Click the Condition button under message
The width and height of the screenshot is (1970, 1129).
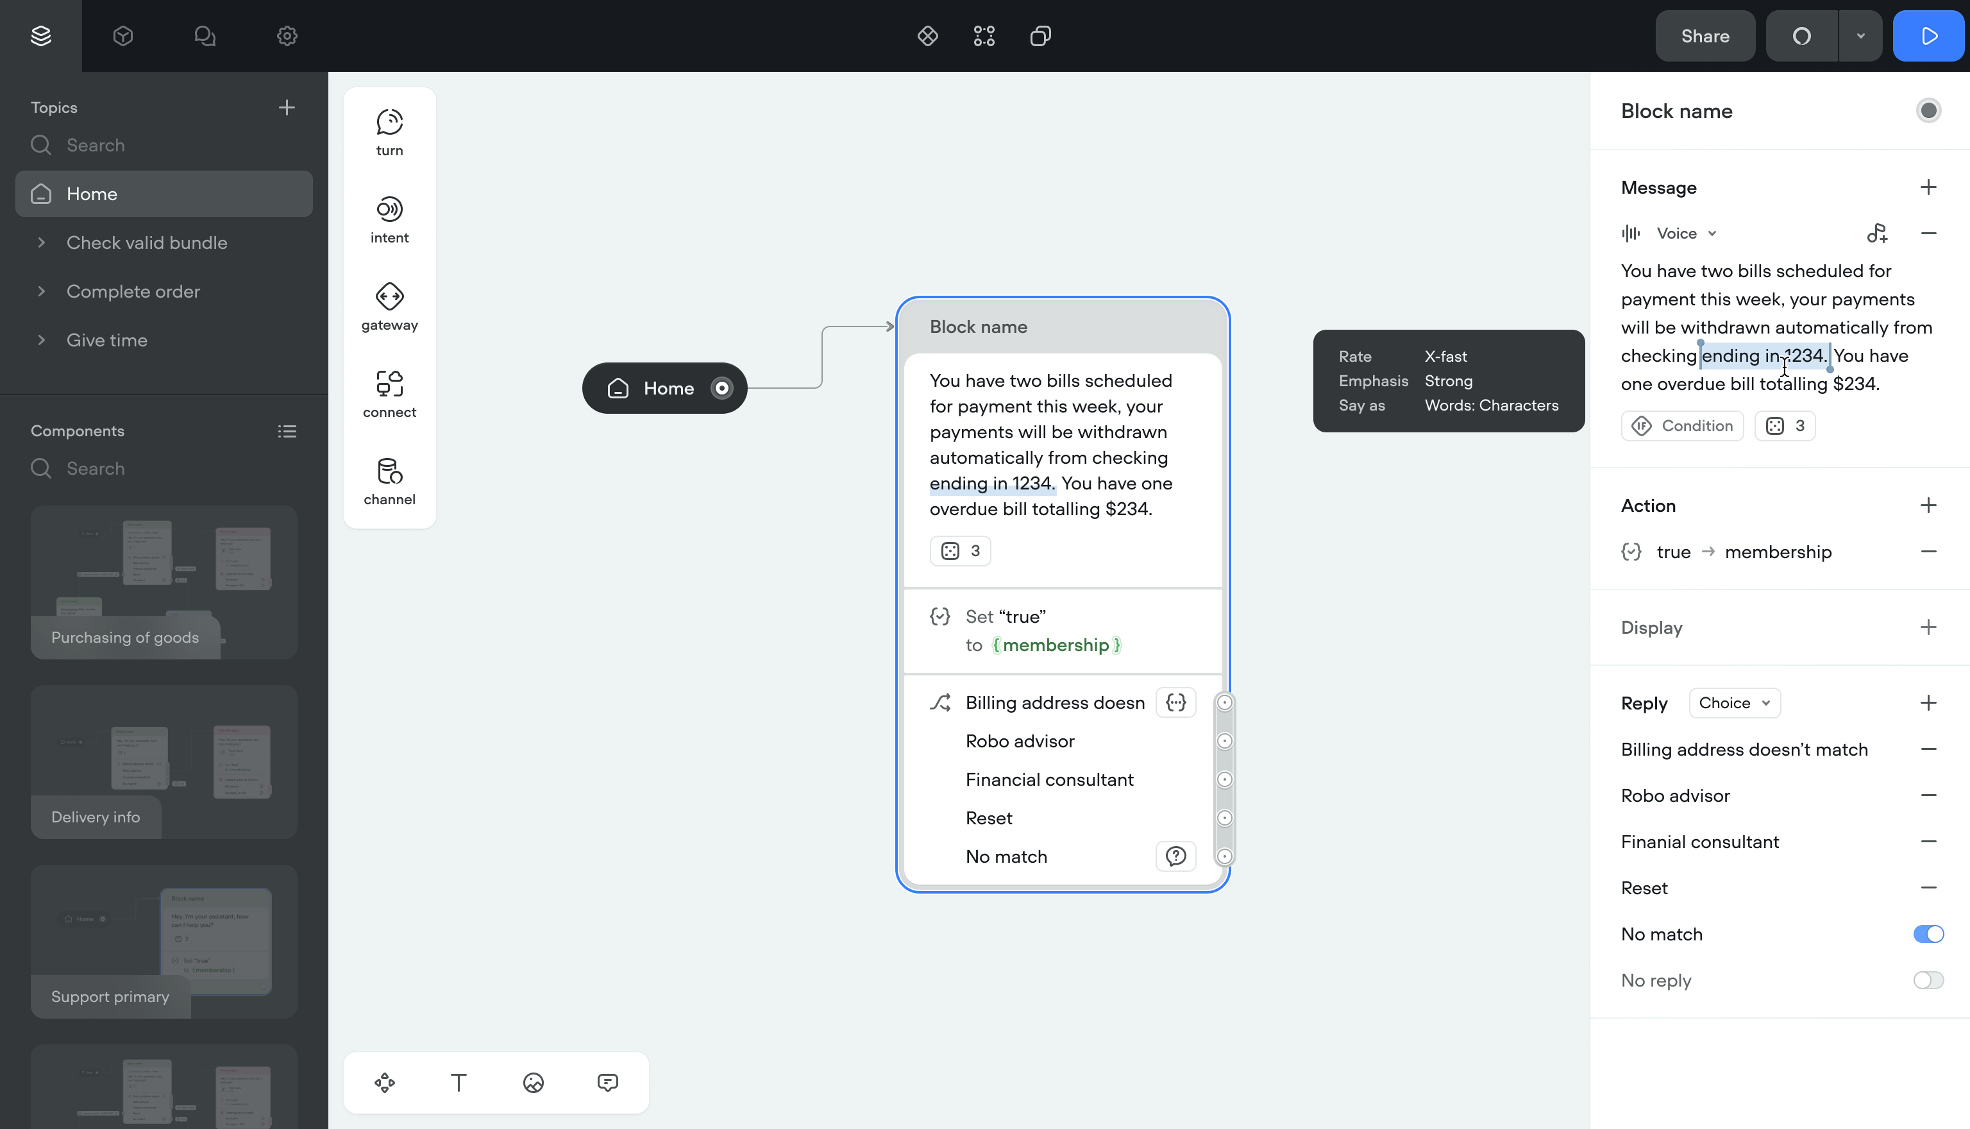[1681, 426]
